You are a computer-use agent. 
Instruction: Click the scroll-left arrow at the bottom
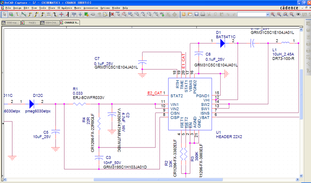[5, 179]
